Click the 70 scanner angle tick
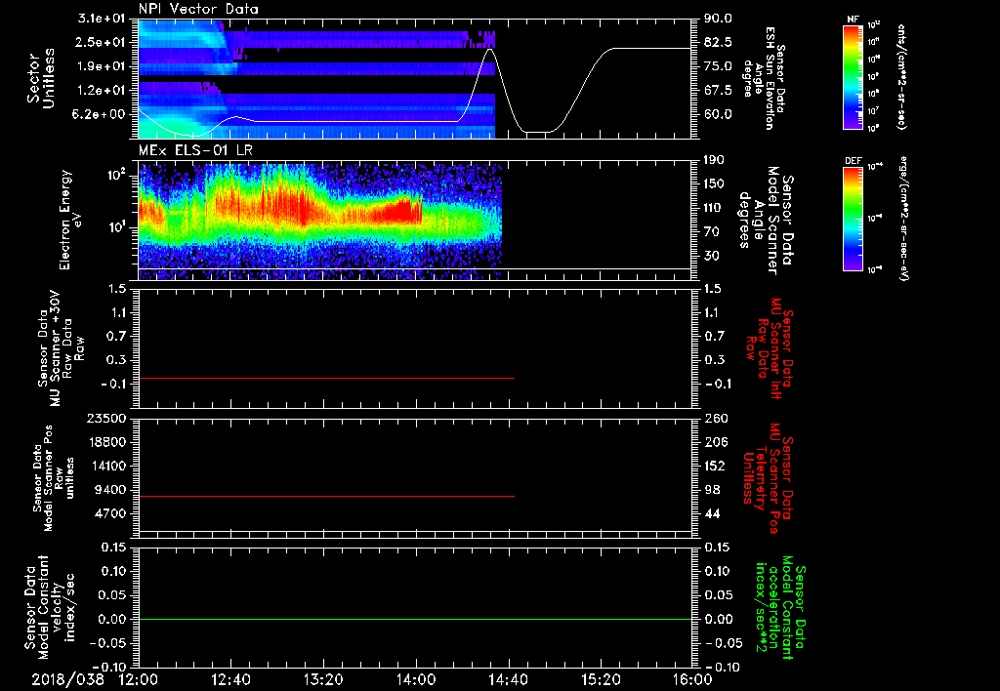This screenshot has height=691, width=1000. 711,231
